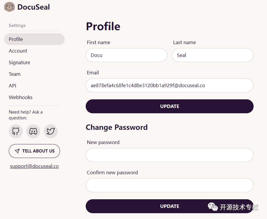The image size is (267, 219).
Task: Click the DocuSeal seal logo
Action: pos(9,7)
